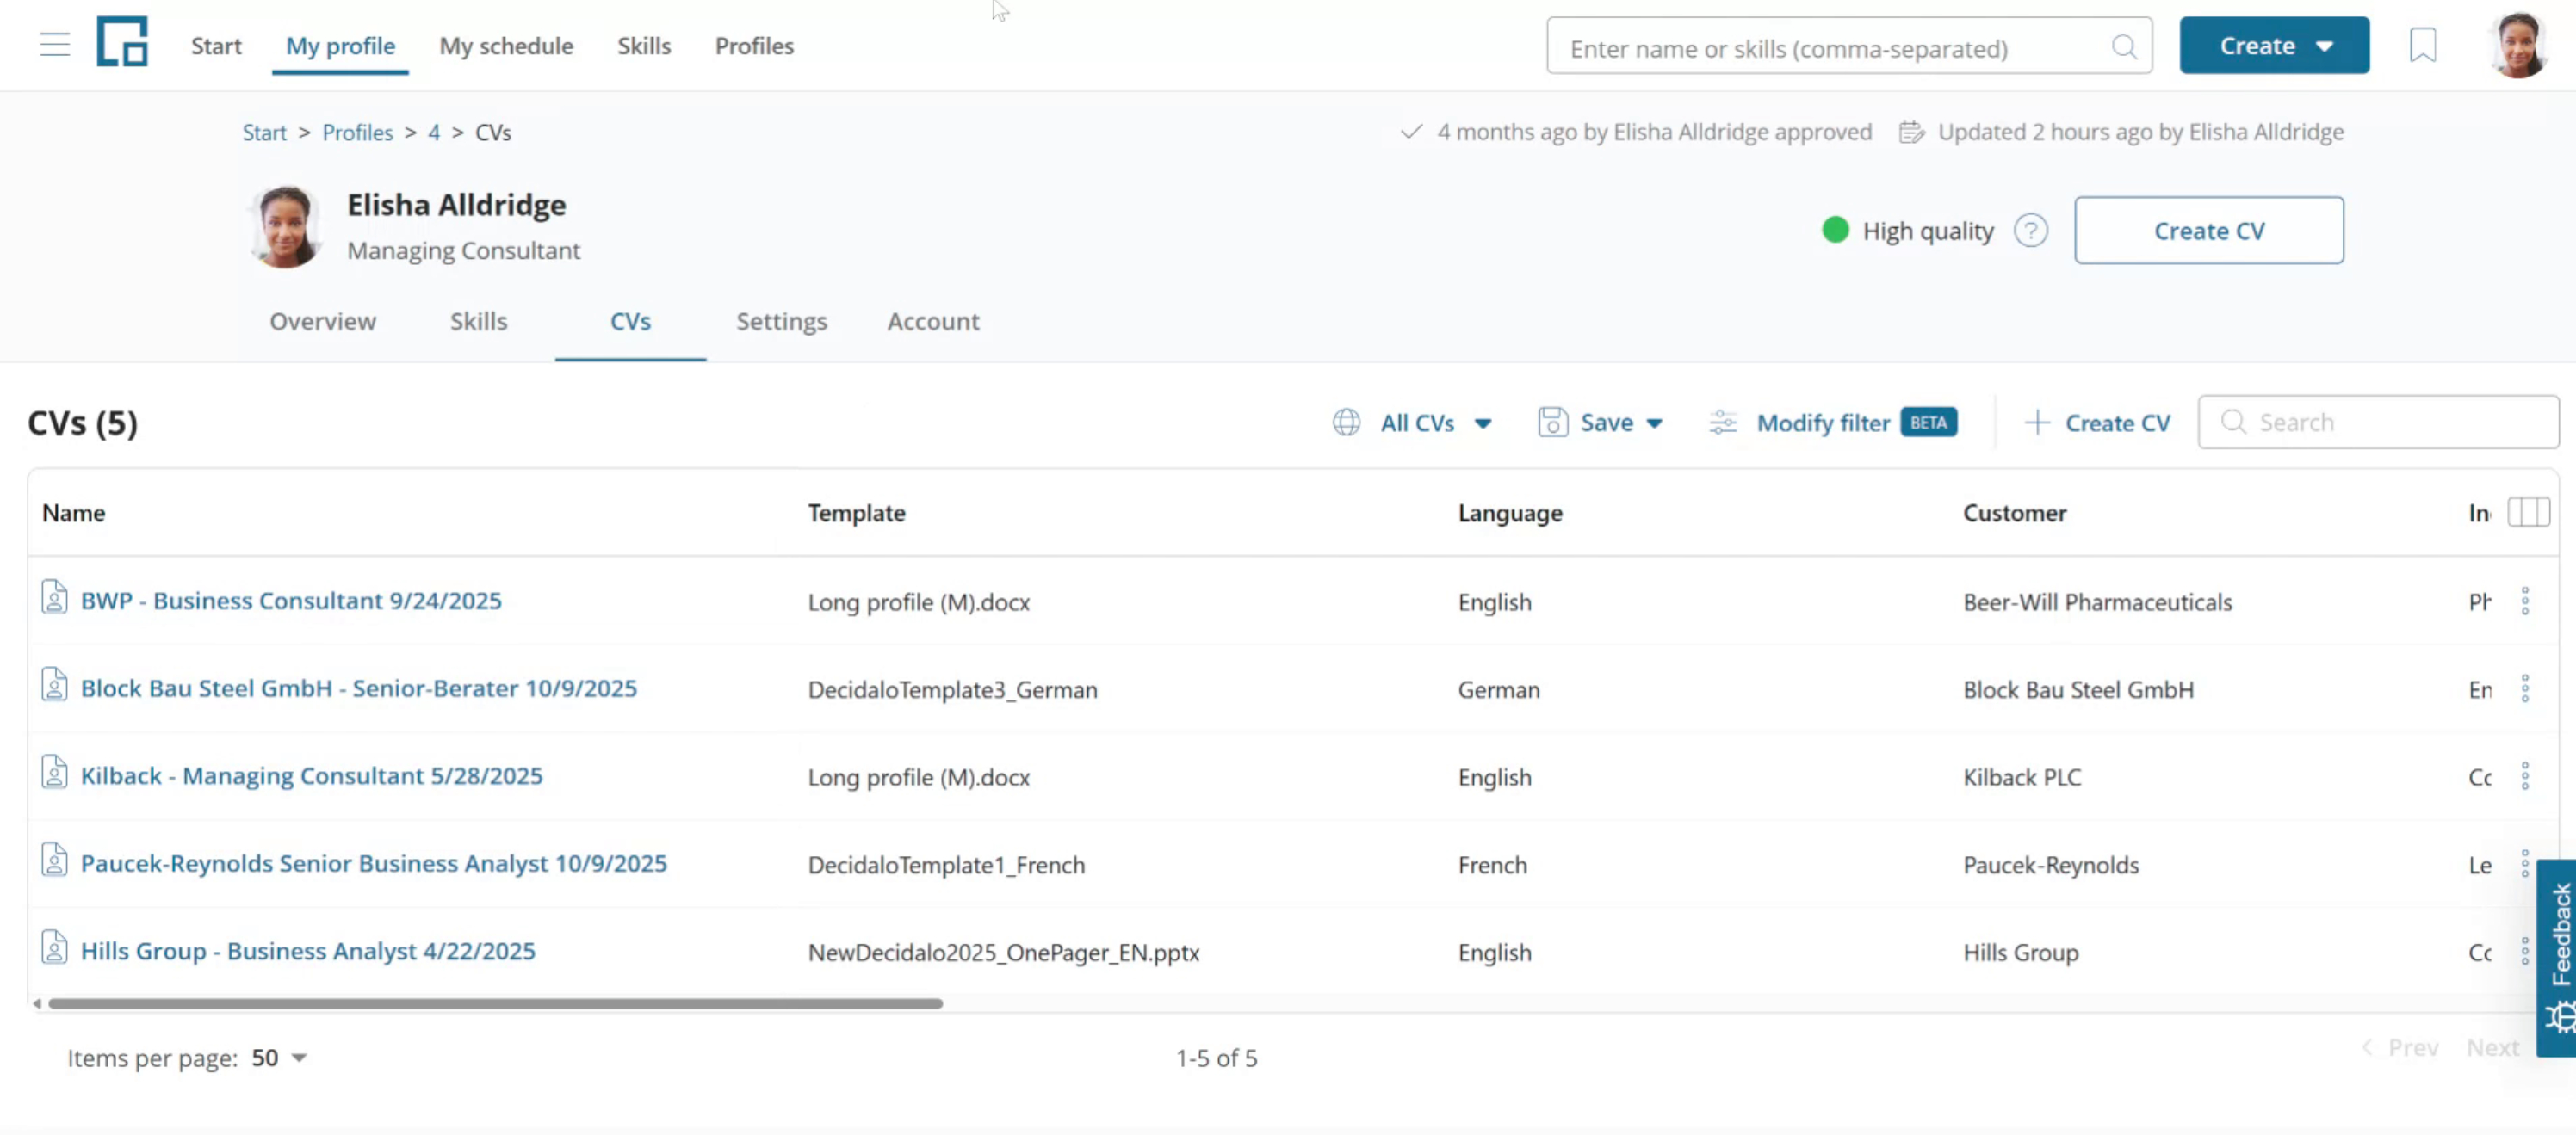Open the options menu for the Block Bau Steel row

(x=2525, y=689)
